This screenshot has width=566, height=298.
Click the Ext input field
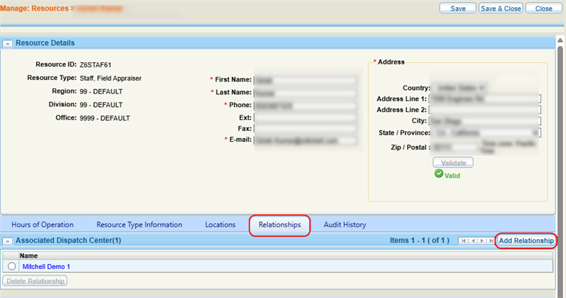[x=306, y=118]
